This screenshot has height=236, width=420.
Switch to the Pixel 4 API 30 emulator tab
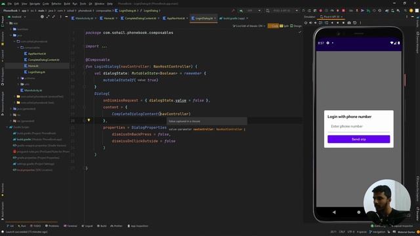331,16
